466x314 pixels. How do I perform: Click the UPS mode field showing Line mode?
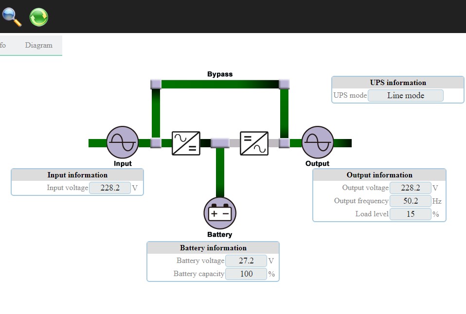(x=406, y=95)
